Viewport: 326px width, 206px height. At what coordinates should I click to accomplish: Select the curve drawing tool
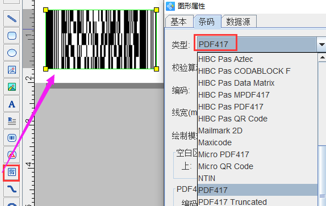11,189
